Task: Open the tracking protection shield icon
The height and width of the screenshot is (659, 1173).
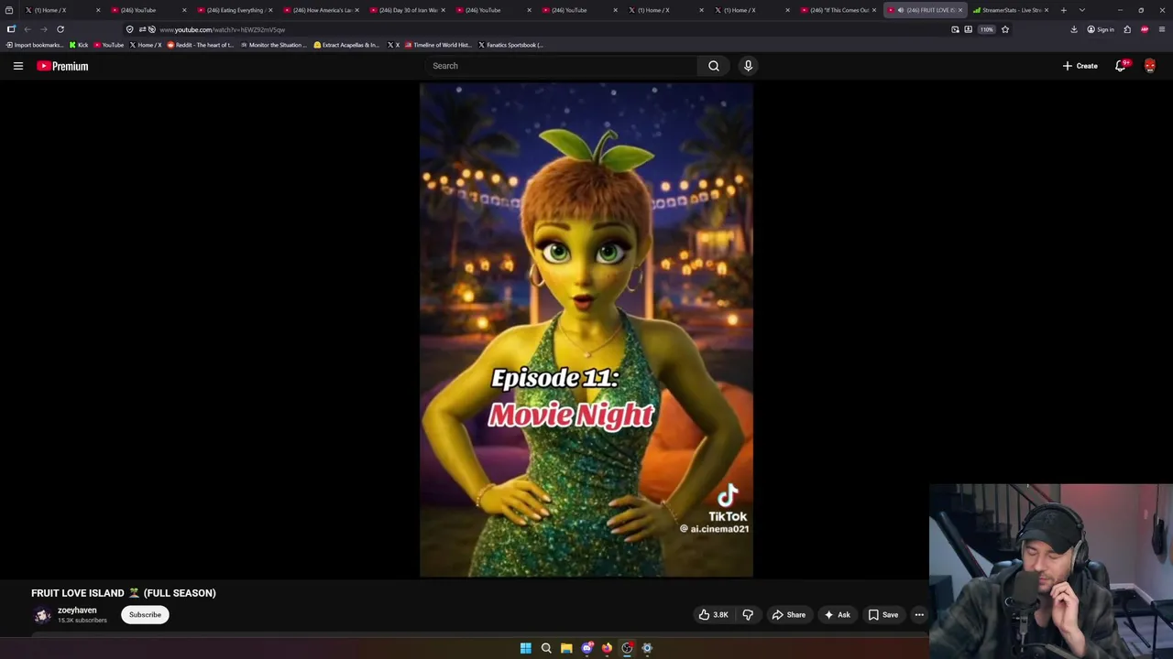Action: 129,29
